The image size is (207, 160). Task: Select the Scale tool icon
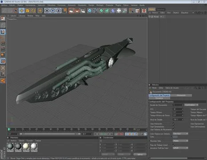click(x=28, y=11)
